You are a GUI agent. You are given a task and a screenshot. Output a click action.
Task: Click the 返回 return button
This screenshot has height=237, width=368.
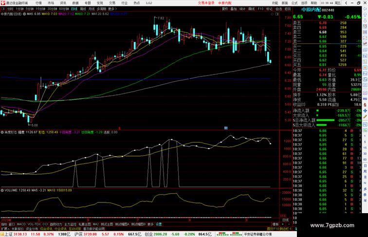tap(288, 9)
